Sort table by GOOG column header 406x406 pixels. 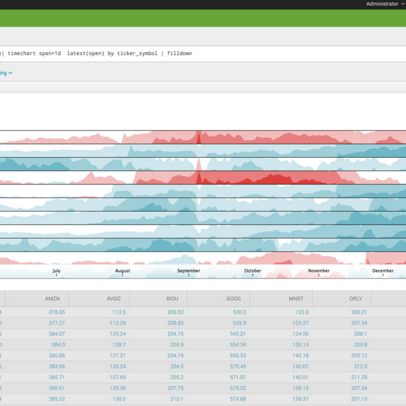pos(234,299)
